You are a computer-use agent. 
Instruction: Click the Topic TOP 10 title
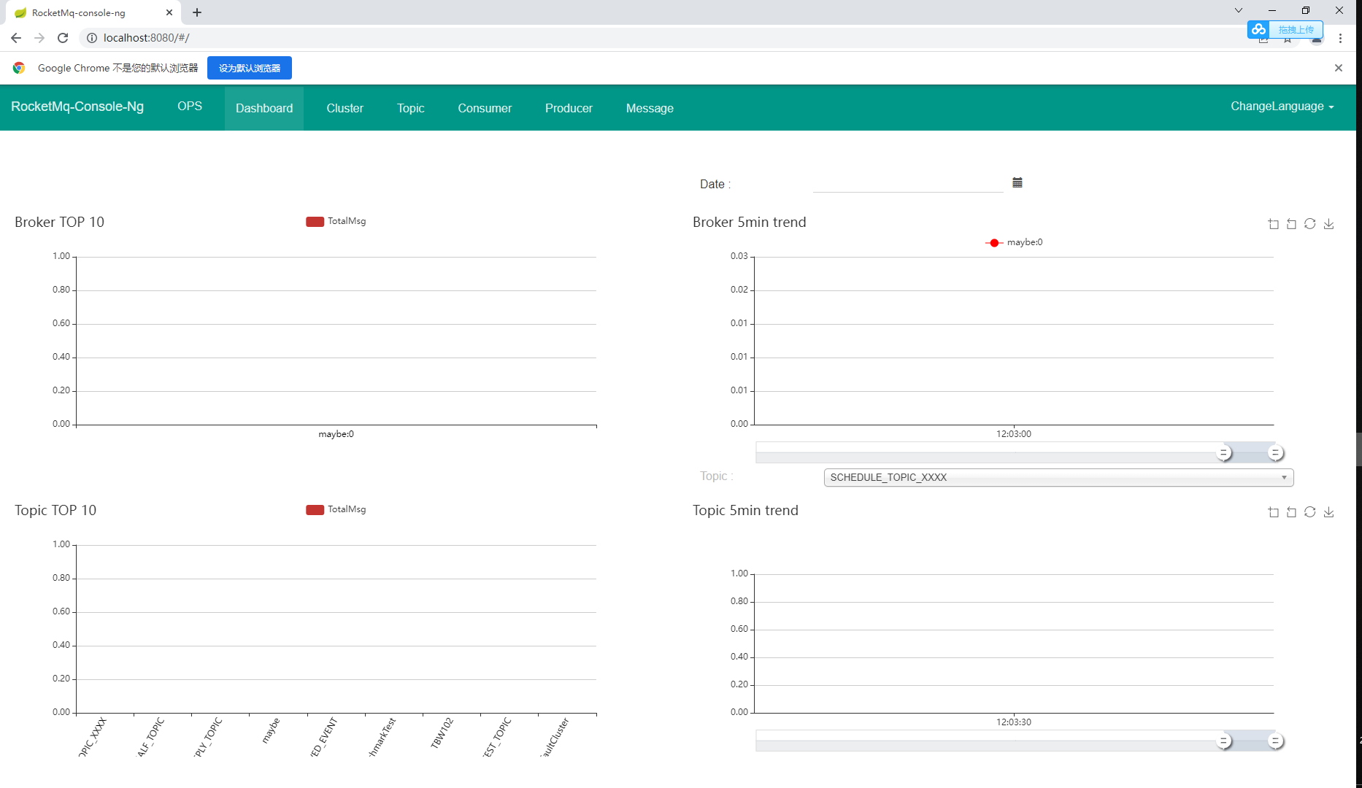[x=55, y=510]
